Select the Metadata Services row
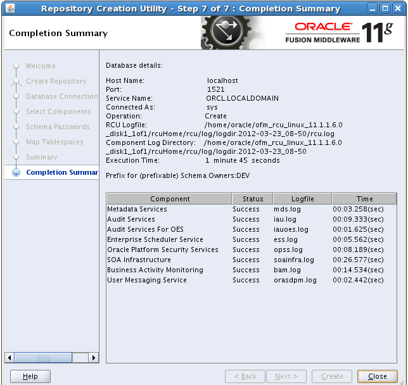Viewport: 408px width, 385px height. click(x=252, y=209)
